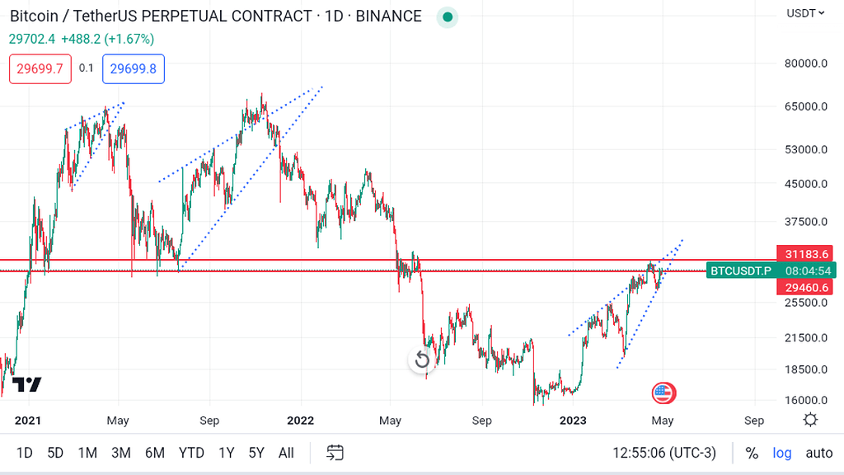Click the chart settings gear icon
Image resolution: width=844 pixels, height=475 pixels.
click(810, 420)
